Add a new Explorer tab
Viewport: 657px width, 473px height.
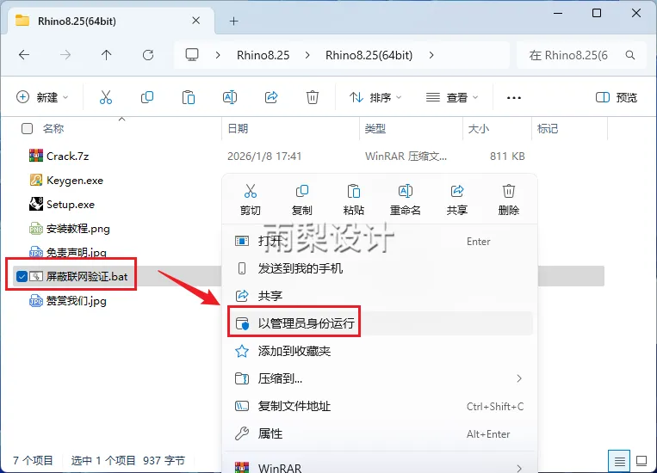pos(234,21)
